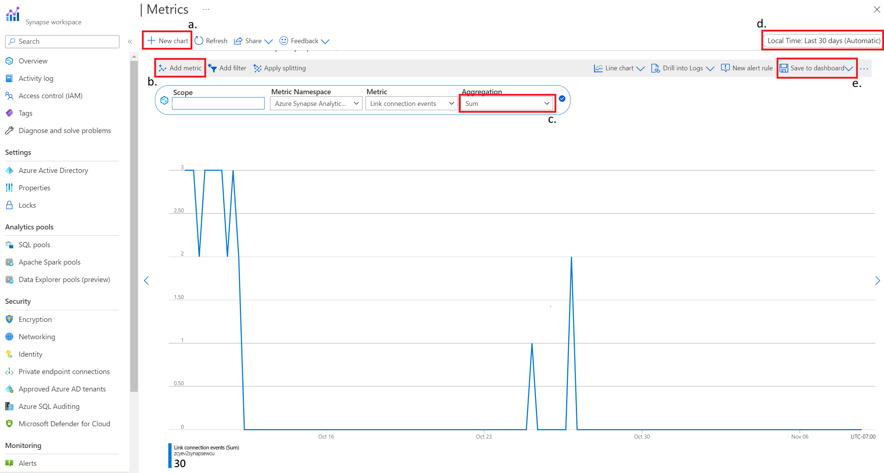Open the Line chart type dropdown
Image resolution: width=884 pixels, height=473 pixels.
(619, 68)
